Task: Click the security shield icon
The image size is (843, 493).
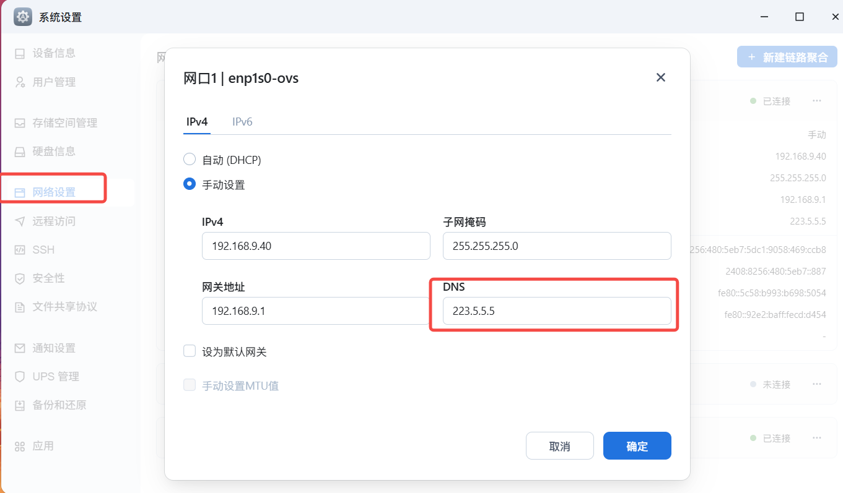Action: point(20,278)
